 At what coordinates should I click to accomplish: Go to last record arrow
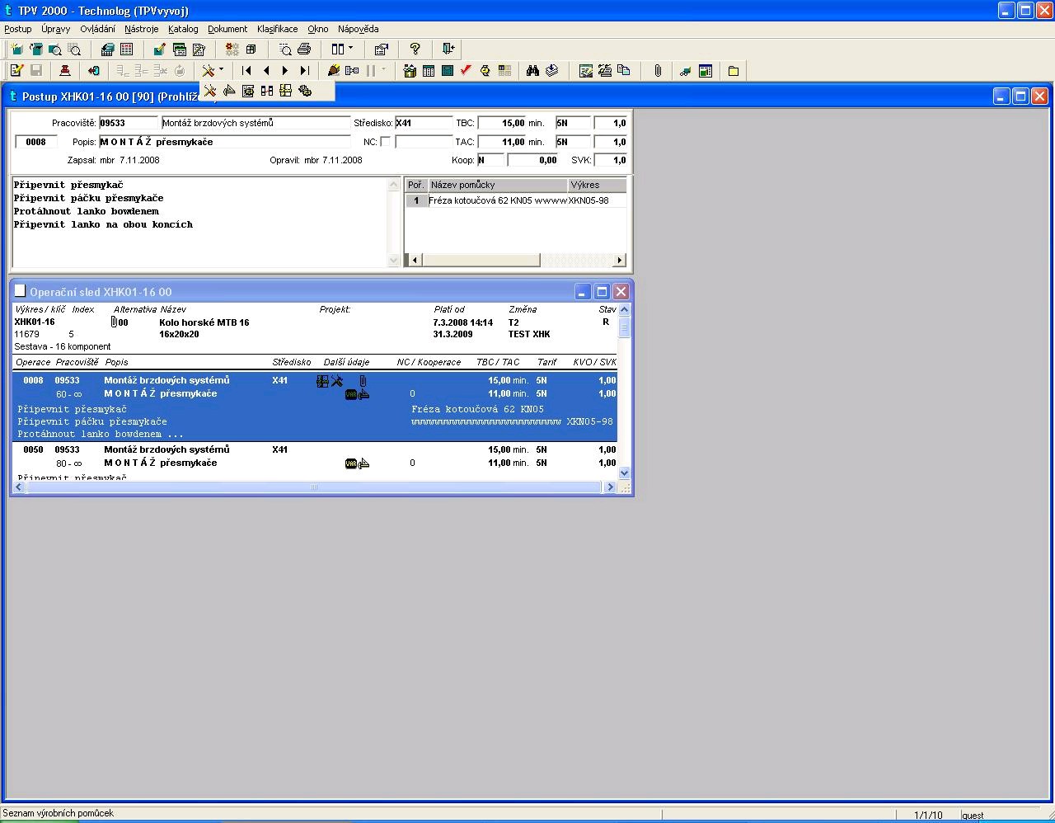point(304,71)
